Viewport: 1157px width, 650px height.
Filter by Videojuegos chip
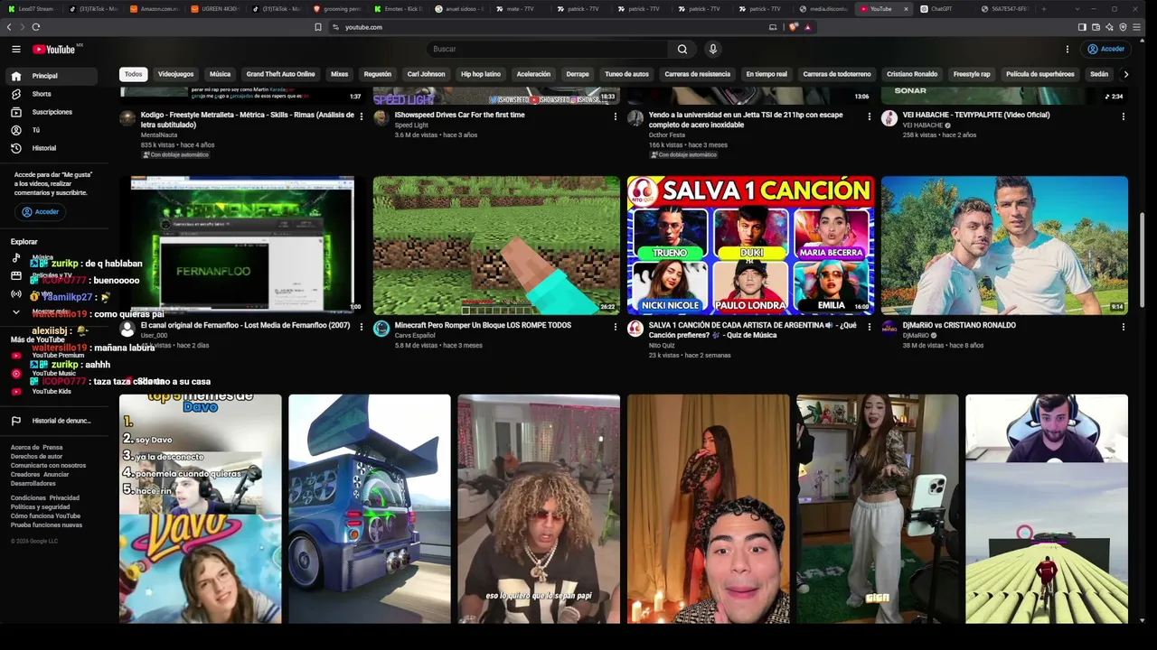175,74
